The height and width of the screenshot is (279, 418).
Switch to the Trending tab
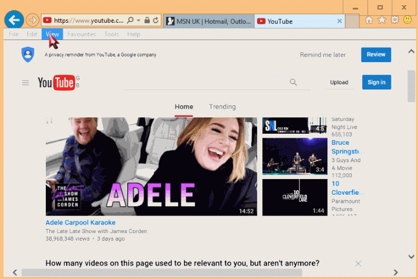(222, 107)
